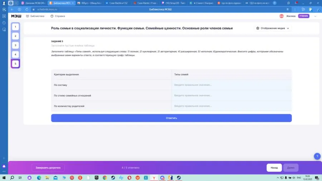Open the notification center icon
Viewport: 322px width, 181px height.
(x=317, y=178)
